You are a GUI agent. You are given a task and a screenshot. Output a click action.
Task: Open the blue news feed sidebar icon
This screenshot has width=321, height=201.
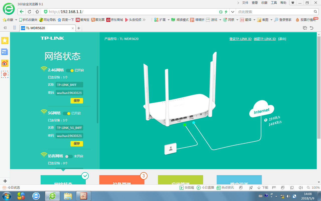tap(5, 52)
